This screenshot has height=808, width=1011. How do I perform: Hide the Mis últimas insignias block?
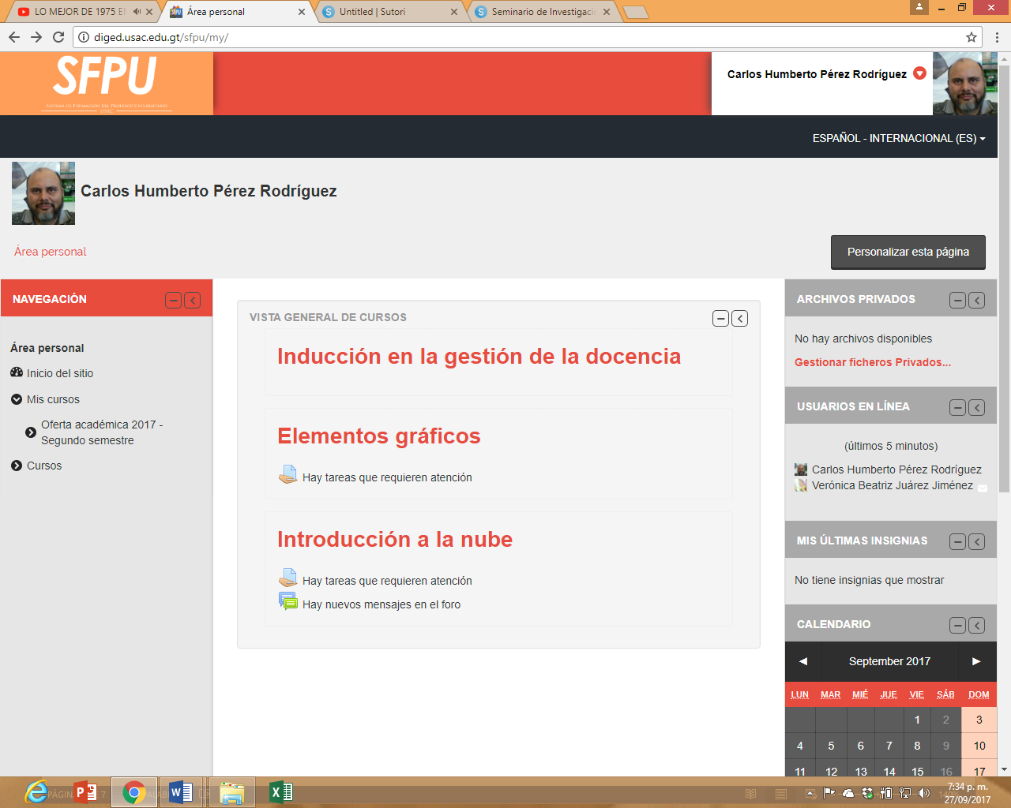point(958,541)
